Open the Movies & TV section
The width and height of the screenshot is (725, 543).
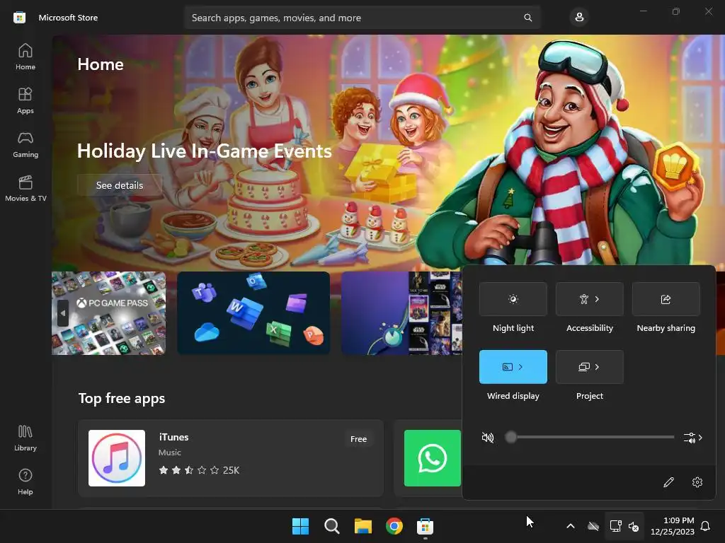tap(25, 188)
